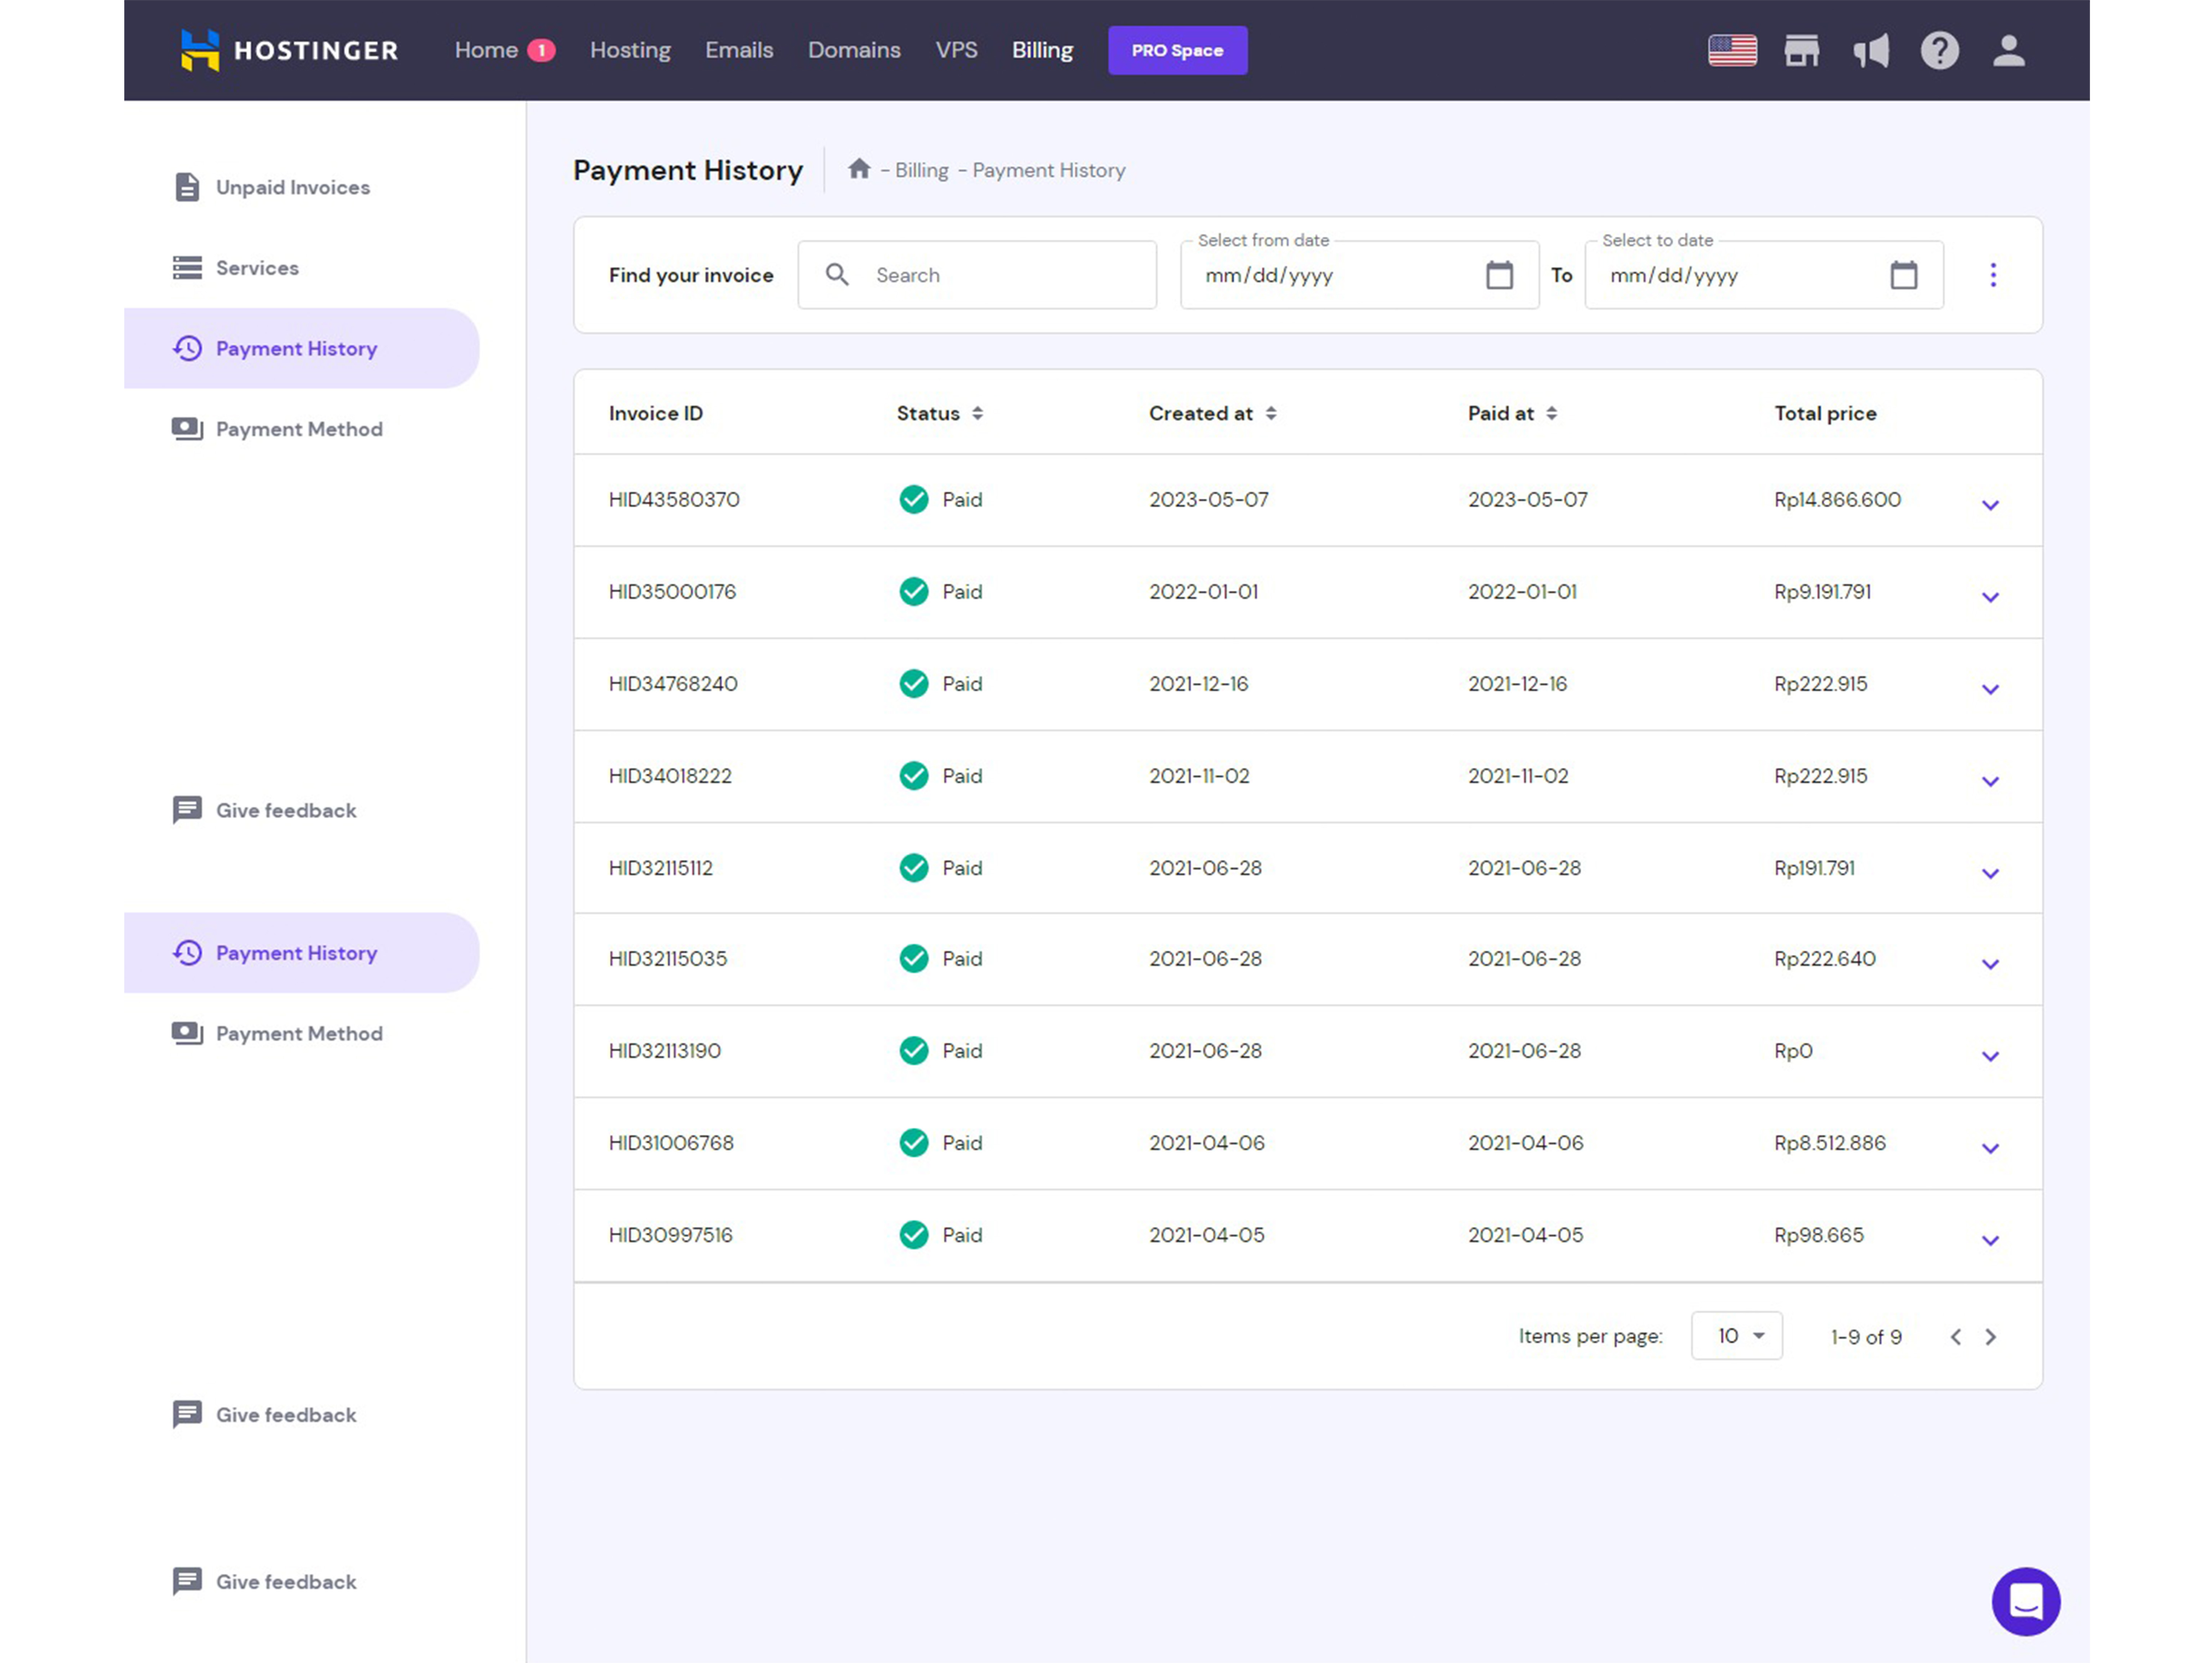Open the user profile icon
The image size is (2212, 1663).
click(x=2008, y=50)
